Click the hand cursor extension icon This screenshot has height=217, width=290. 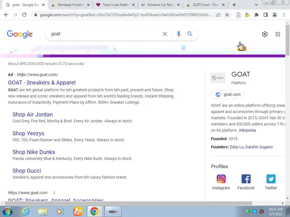(x=247, y=15)
